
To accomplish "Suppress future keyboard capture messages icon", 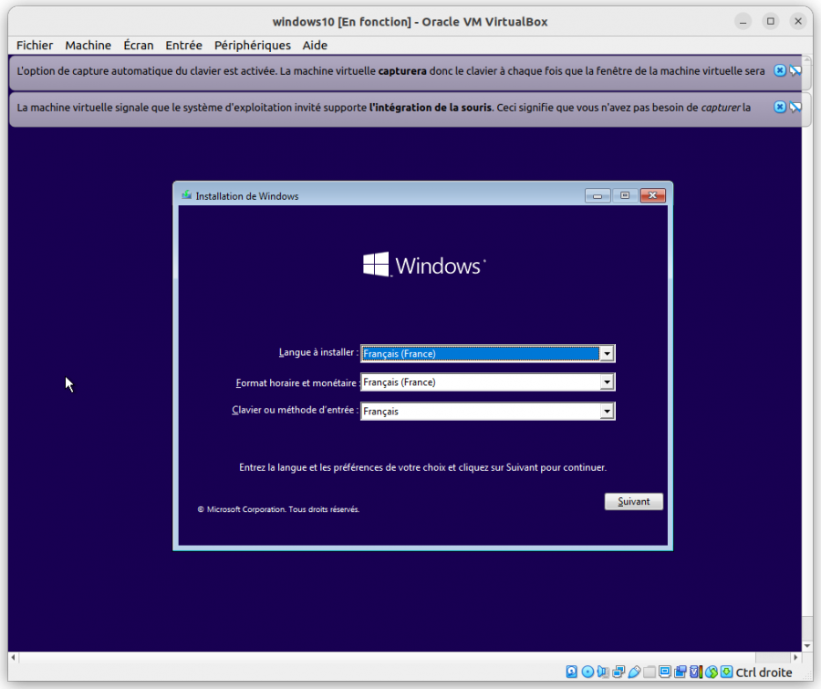I will 795,70.
